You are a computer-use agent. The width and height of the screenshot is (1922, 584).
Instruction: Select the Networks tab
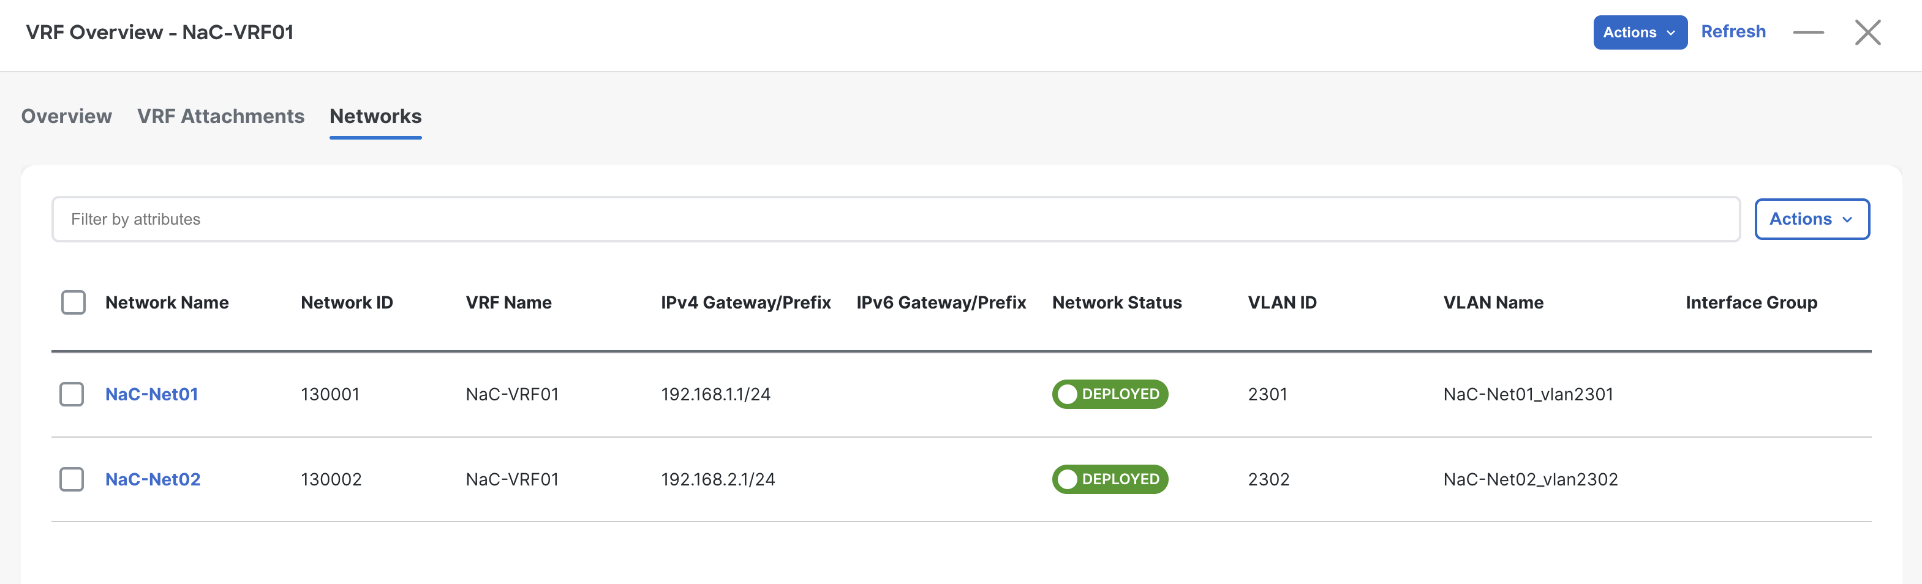375,116
